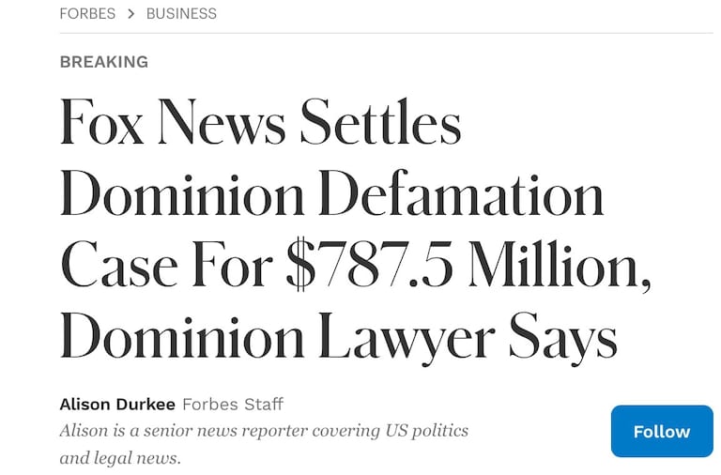Open the BUSINESS breadcrumb section

coord(181,14)
